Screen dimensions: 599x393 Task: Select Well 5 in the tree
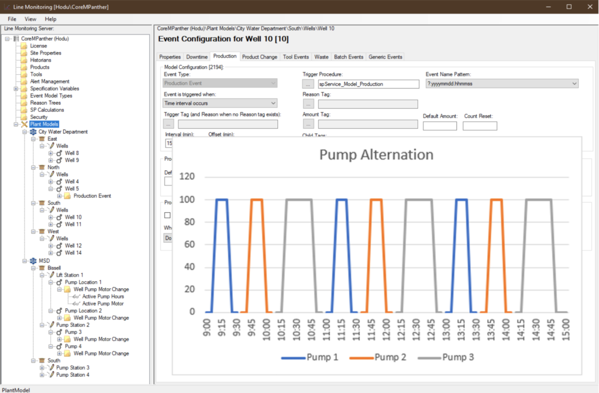[x=72, y=189]
